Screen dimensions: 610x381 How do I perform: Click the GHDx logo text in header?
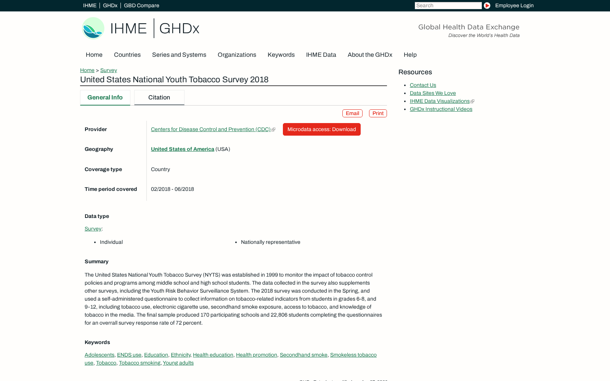point(179,28)
